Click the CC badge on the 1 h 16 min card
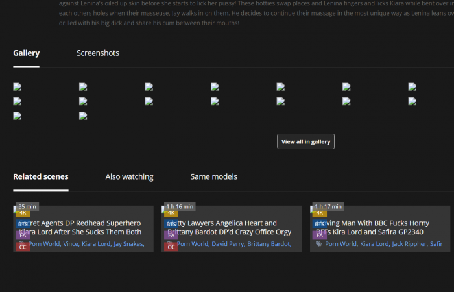Viewport: 454px width, 292px height. coord(172,247)
